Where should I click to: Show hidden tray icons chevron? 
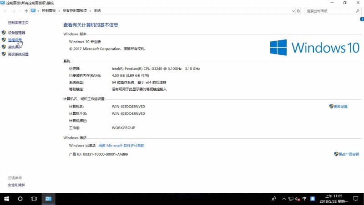coord(284,199)
